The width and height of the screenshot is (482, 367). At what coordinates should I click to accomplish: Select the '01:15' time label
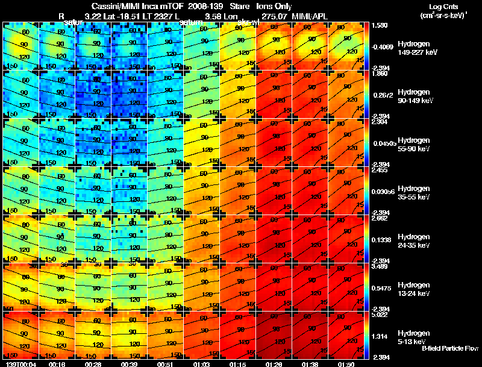[x=237, y=364]
